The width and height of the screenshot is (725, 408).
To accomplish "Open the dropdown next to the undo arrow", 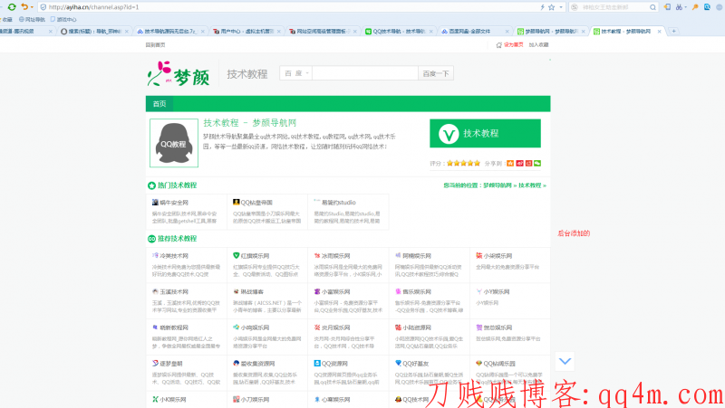I will click(32, 7).
